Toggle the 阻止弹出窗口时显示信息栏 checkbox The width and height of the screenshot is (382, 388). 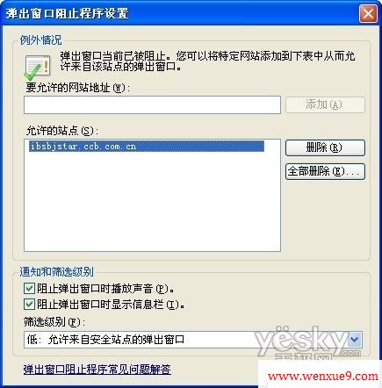29,305
